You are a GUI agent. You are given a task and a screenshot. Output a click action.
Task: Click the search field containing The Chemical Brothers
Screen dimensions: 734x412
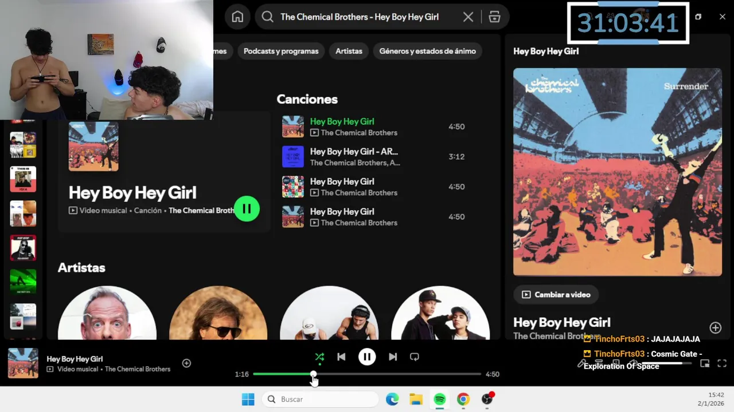[382, 17]
